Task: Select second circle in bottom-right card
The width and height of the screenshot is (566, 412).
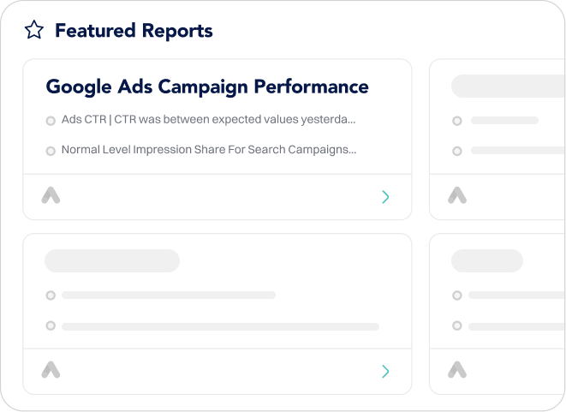Action: click(x=457, y=325)
